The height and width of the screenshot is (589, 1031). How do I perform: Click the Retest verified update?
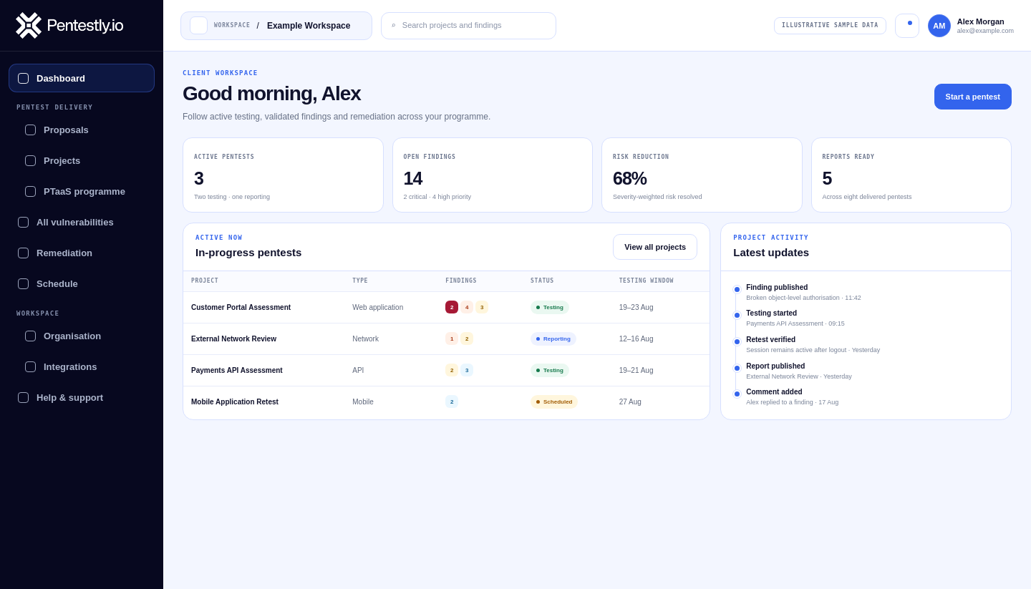(x=813, y=345)
